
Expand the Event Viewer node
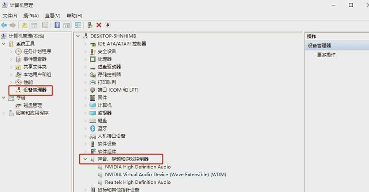[11, 59]
